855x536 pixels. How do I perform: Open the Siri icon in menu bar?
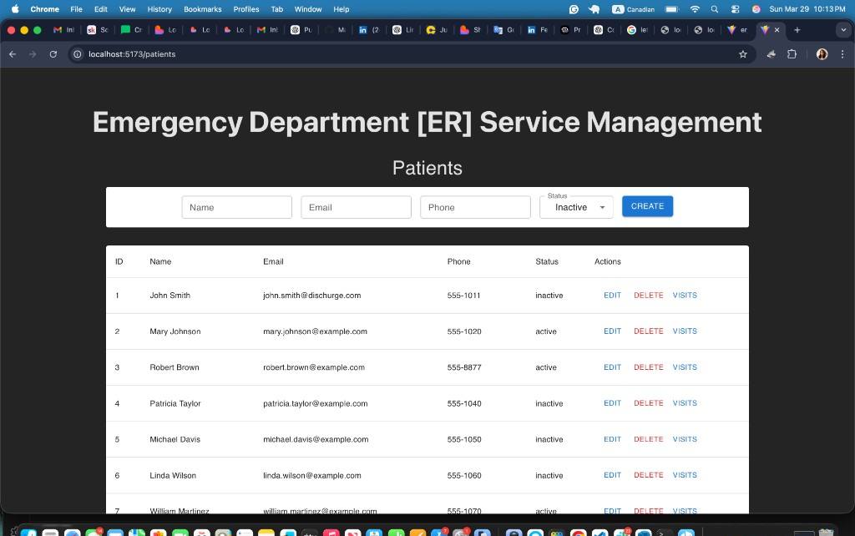(x=756, y=9)
